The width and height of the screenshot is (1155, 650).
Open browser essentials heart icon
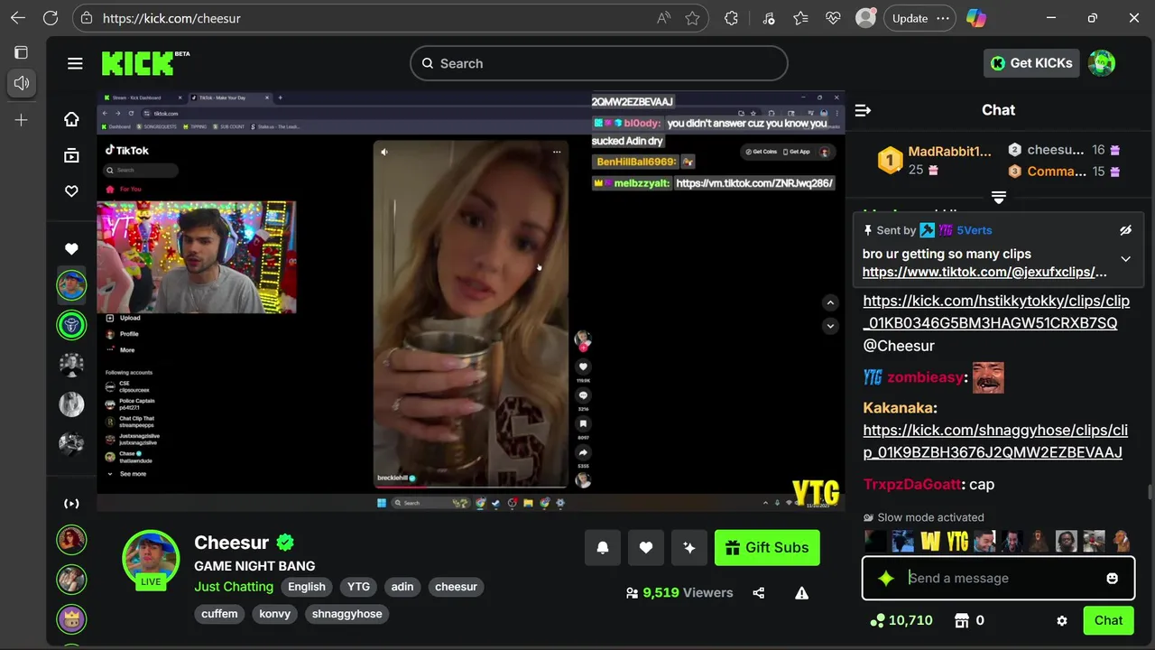tap(833, 18)
